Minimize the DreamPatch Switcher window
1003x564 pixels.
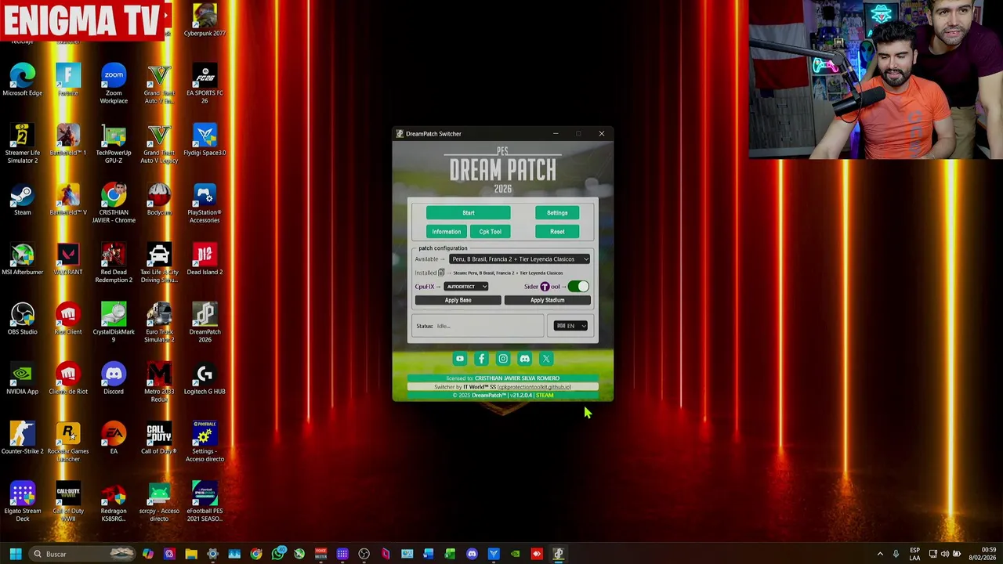click(556, 134)
